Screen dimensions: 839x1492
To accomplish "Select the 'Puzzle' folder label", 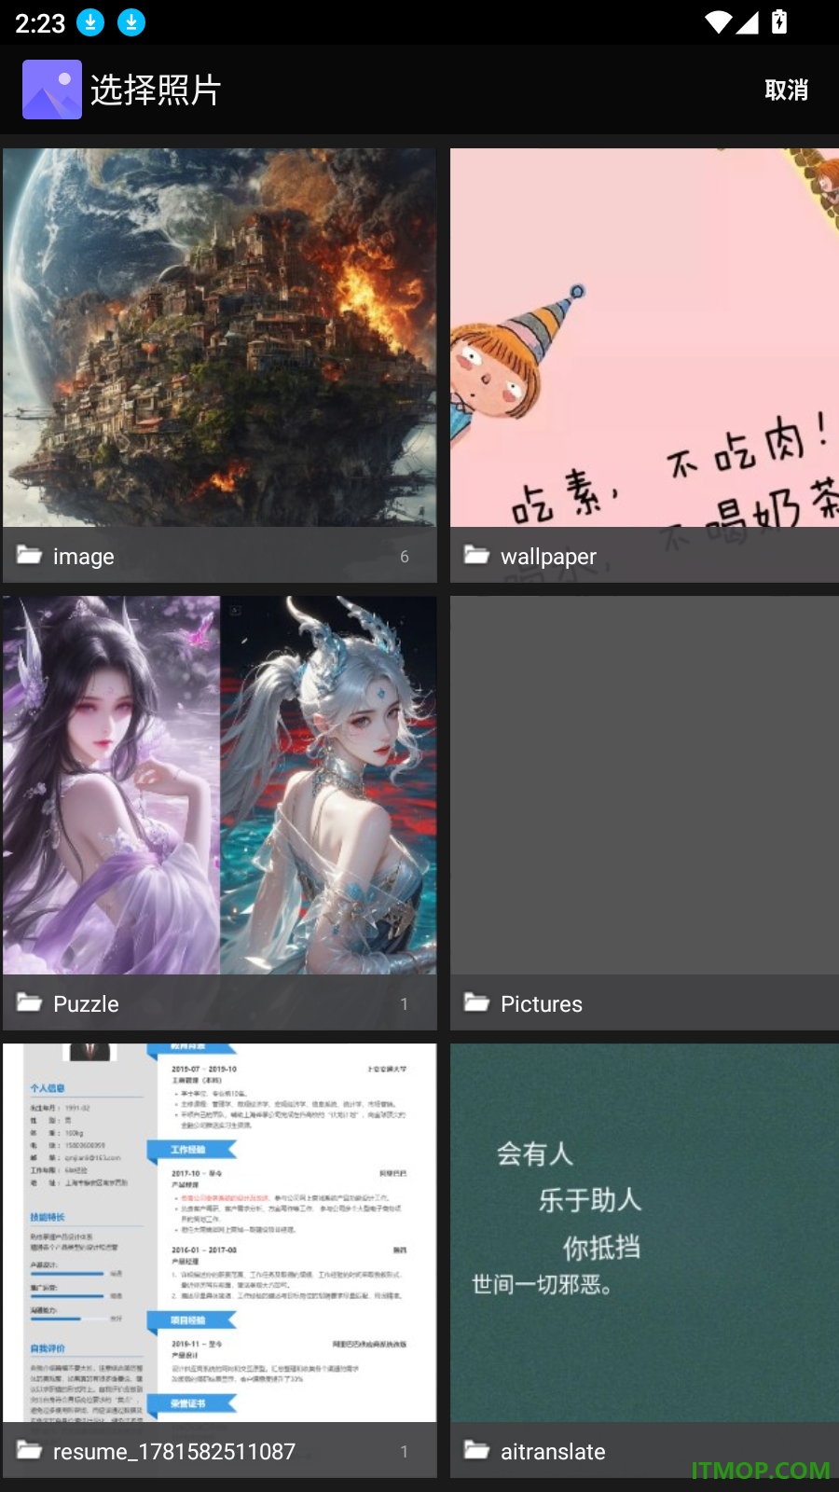I will point(86,1004).
